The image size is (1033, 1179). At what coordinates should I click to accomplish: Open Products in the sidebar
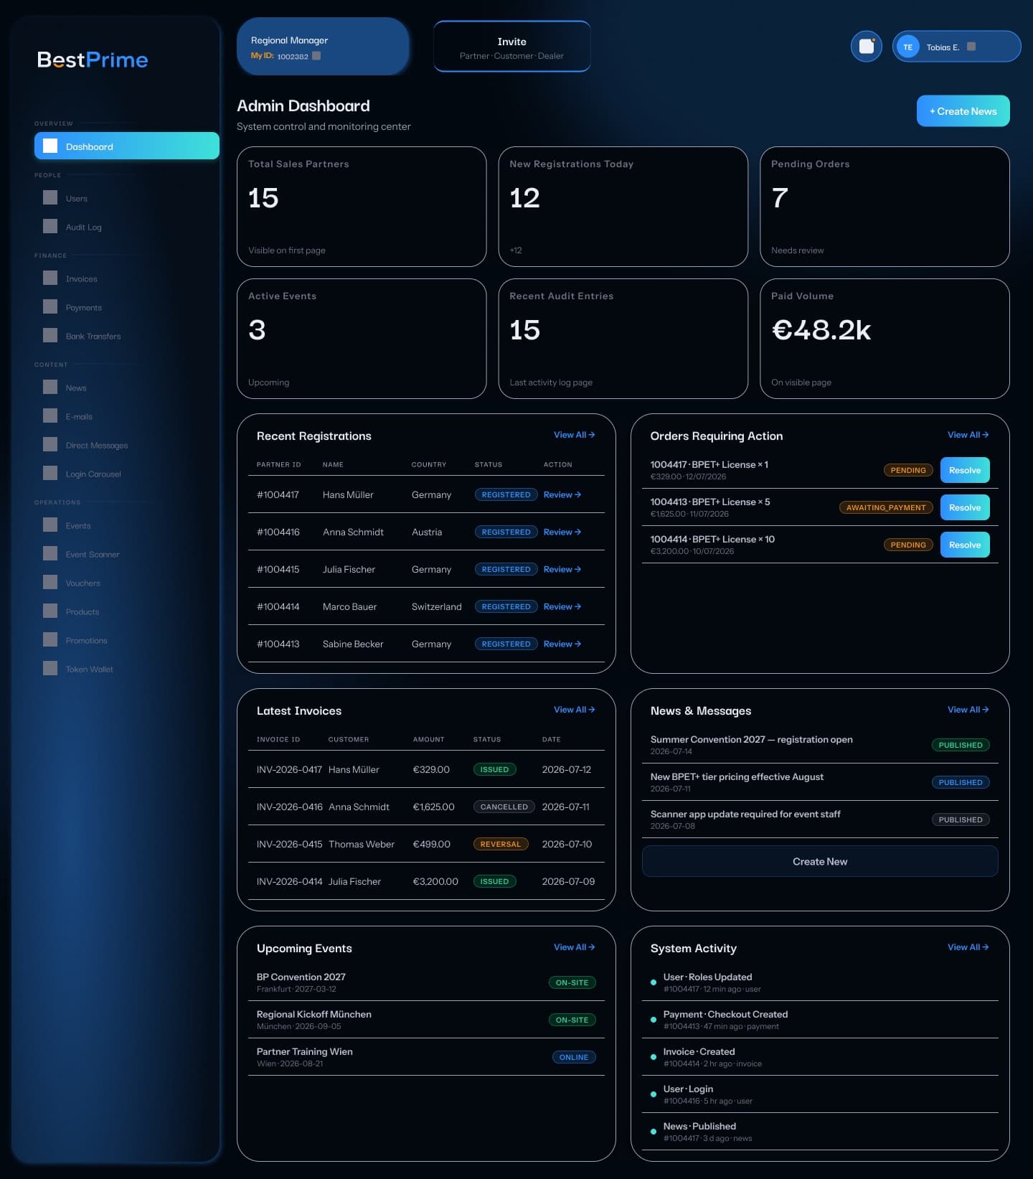(127, 611)
